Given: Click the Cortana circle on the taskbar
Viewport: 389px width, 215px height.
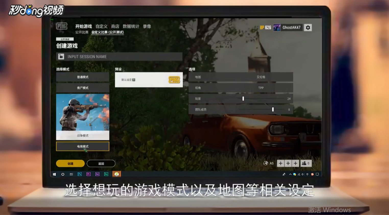Looking at the screenshot, I should pos(63,174).
